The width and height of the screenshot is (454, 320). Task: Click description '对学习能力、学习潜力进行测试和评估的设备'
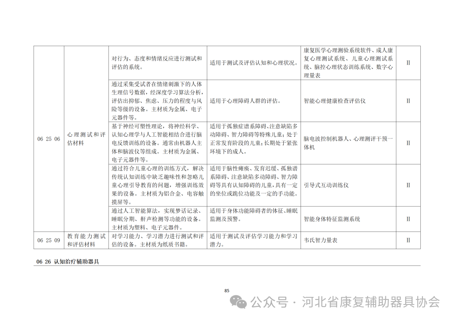[x=158, y=240]
